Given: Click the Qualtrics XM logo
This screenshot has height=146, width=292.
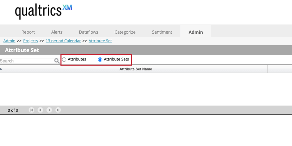Looking at the screenshot, I should pyautogui.click(x=43, y=12).
